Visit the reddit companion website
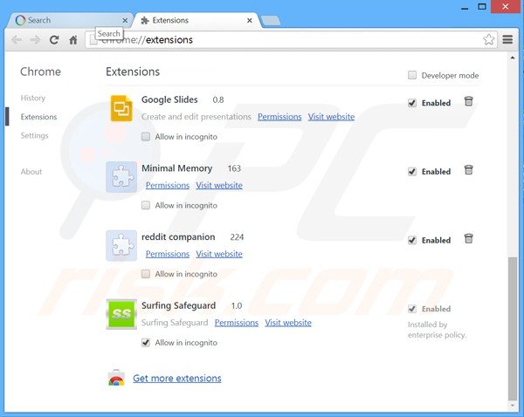Image resolution: width=524 pixels, height=417 pixels. (x=219, y=254)
